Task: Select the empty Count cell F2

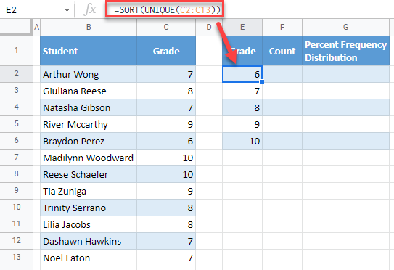Action: (x=282, y=74)
